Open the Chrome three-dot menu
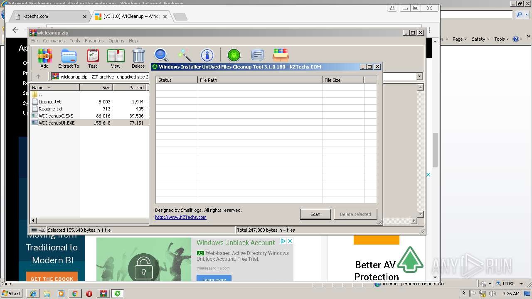Image resolution: width=532 pixels, height=299 pixels. pos(429,30)
